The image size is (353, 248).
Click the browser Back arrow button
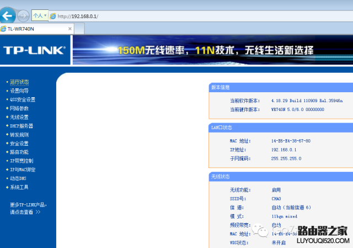pos(7,16)
